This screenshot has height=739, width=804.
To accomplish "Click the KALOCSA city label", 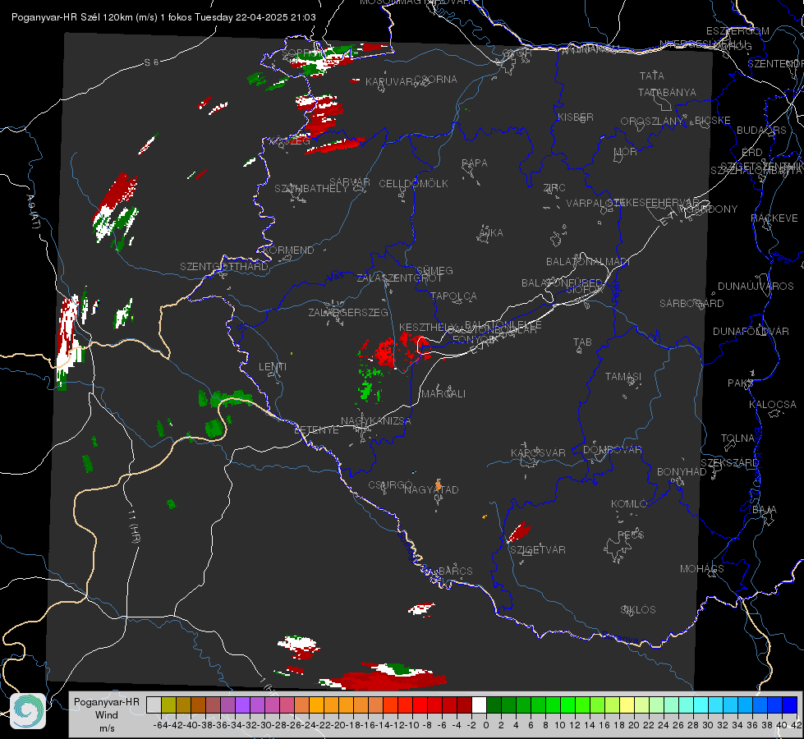I will click(x=773, y=405).
